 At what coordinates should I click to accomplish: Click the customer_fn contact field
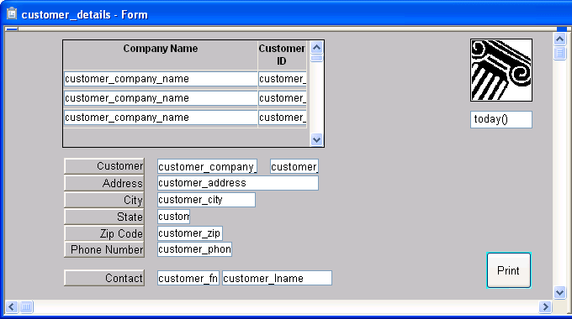click(x=188, y=278)
